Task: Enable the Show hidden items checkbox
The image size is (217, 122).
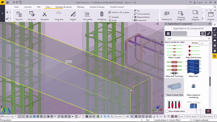Action: pyautogui.click(x=167, y=111)
